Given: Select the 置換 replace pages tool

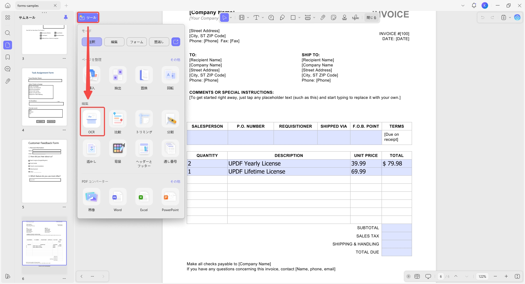Looking at the screenshot, I should coord(144,78).
